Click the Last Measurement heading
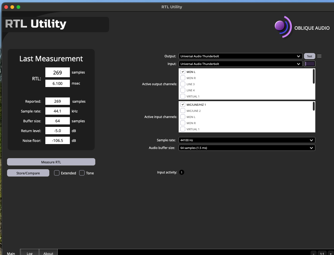This screenshot has height=255, width=334. (51, 59)
